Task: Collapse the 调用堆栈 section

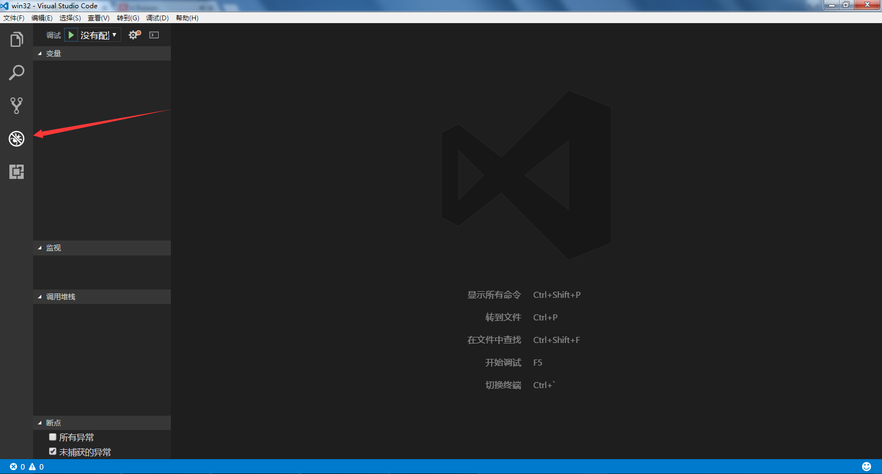Action: (x=102, y=297)
